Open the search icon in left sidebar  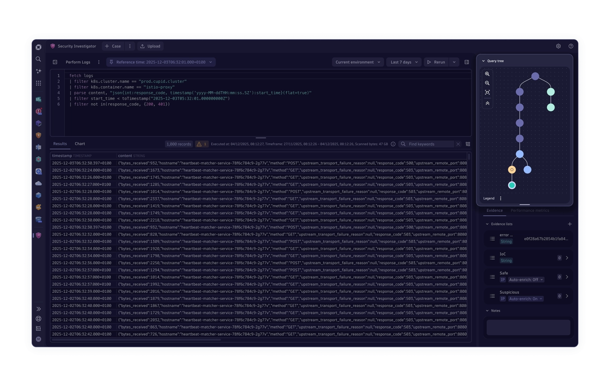pos(38,59)
